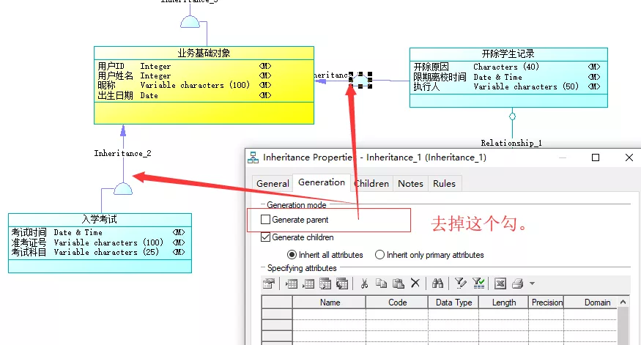Open Properties tool in attributes toolbar

(269, 283)
